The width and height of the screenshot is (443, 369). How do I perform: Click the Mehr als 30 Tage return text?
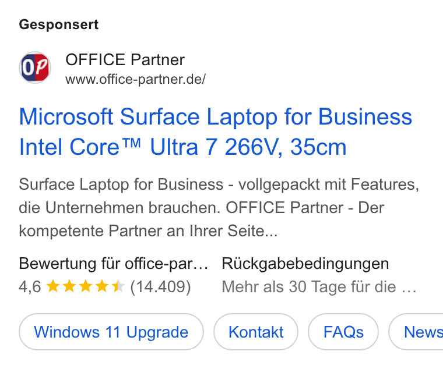319,287
